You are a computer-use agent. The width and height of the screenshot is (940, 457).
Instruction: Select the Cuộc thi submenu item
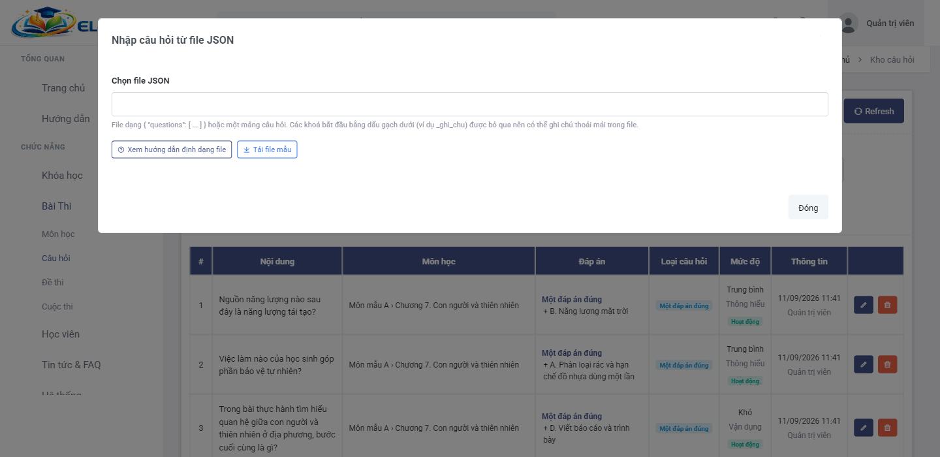[x=57, y=307]
